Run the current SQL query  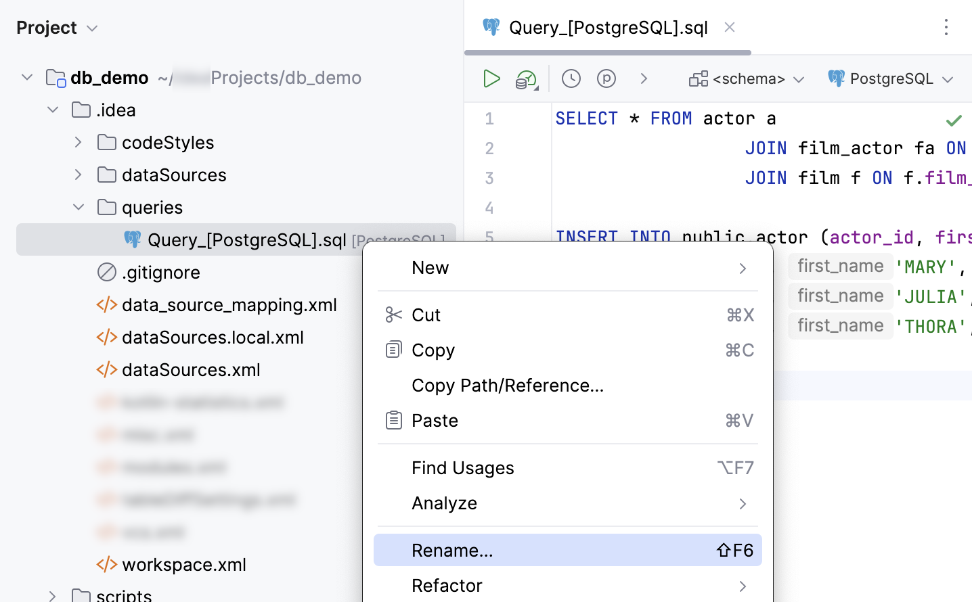click(x=492, y=78)
